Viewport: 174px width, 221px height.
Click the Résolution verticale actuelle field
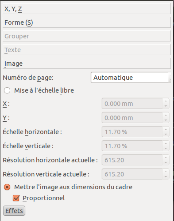click(x=132, y=174)
